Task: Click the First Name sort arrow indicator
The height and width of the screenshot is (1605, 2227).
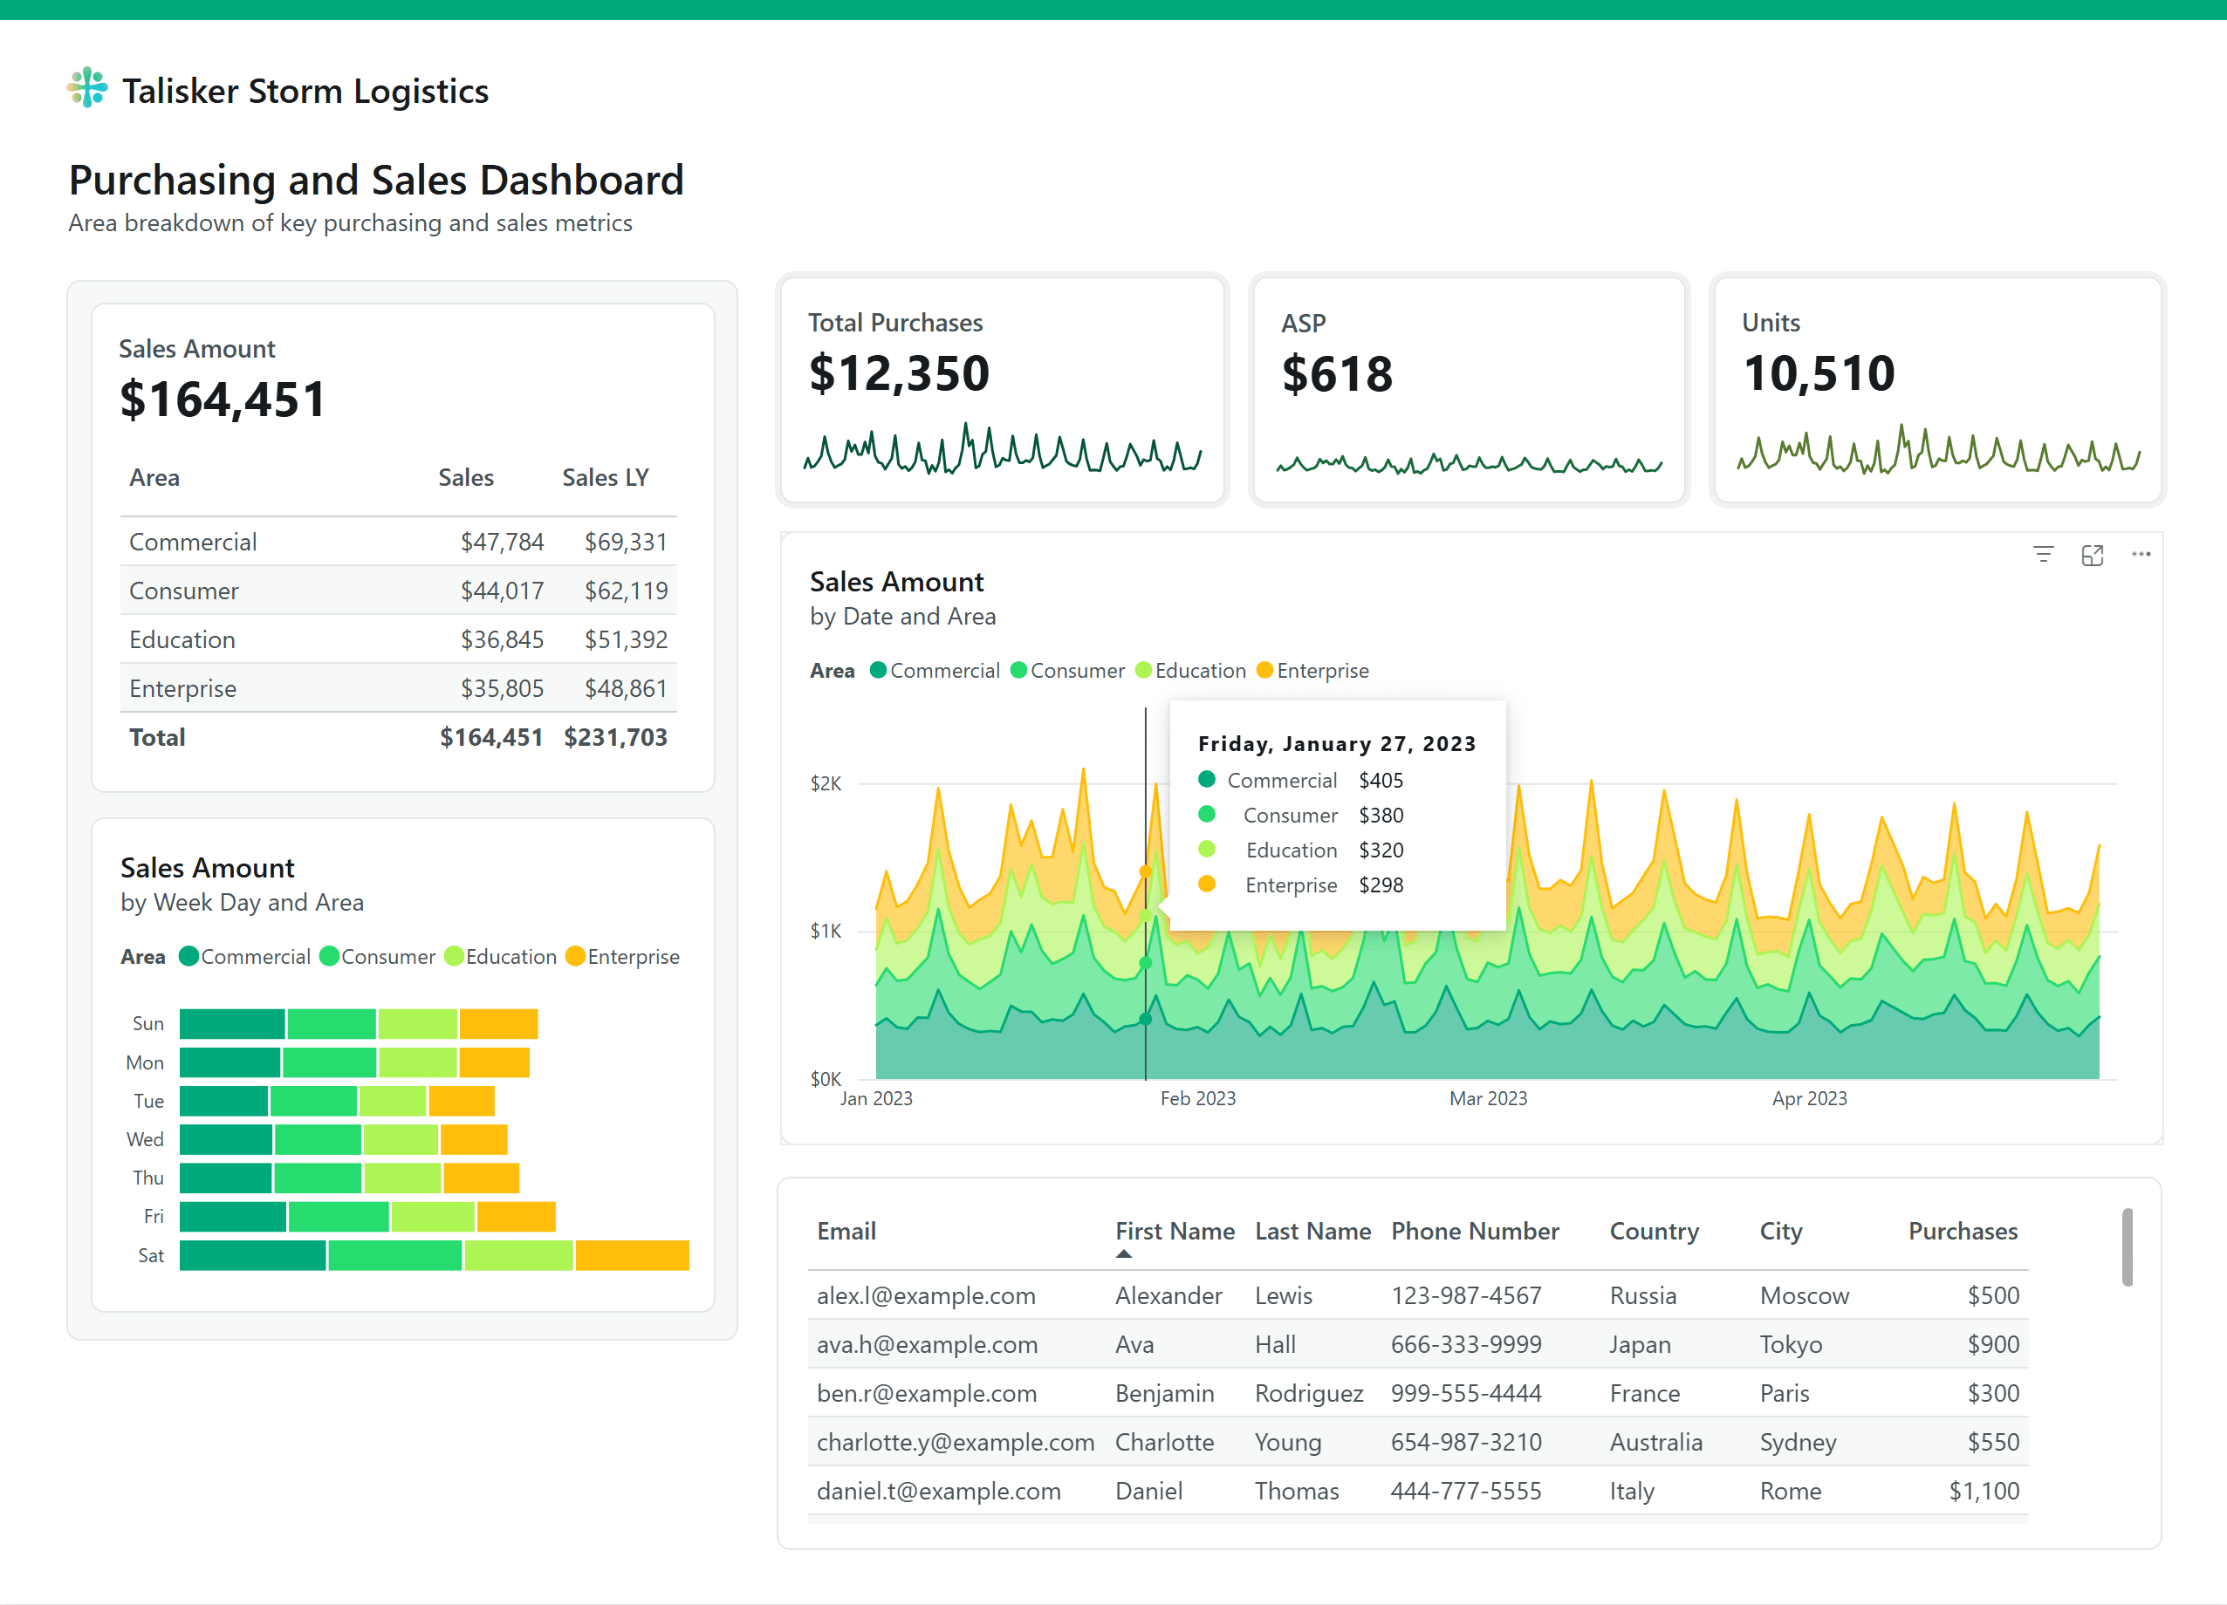Action: pos(1123,1253)
